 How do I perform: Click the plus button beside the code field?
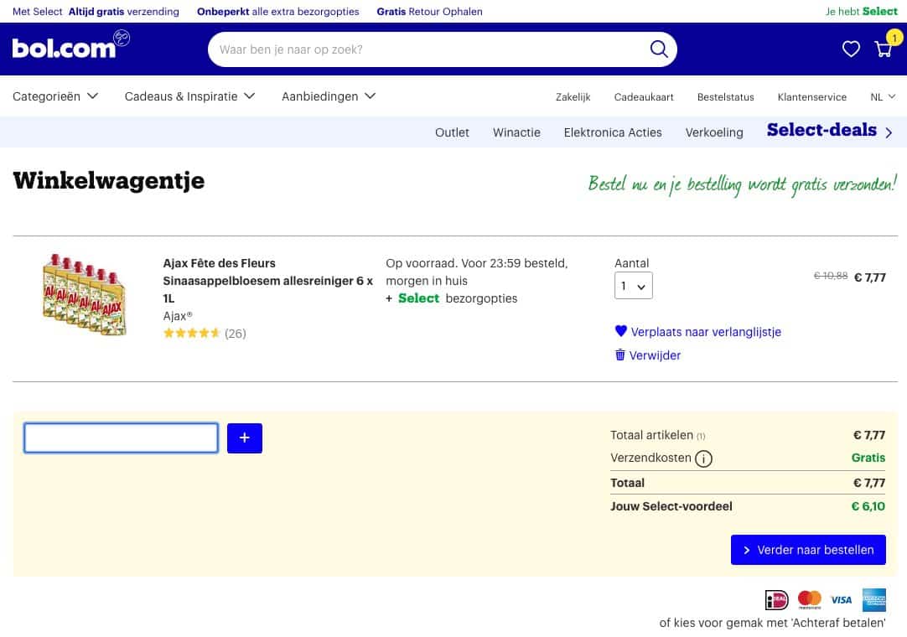pyautogui.click(x=245, y=438)
